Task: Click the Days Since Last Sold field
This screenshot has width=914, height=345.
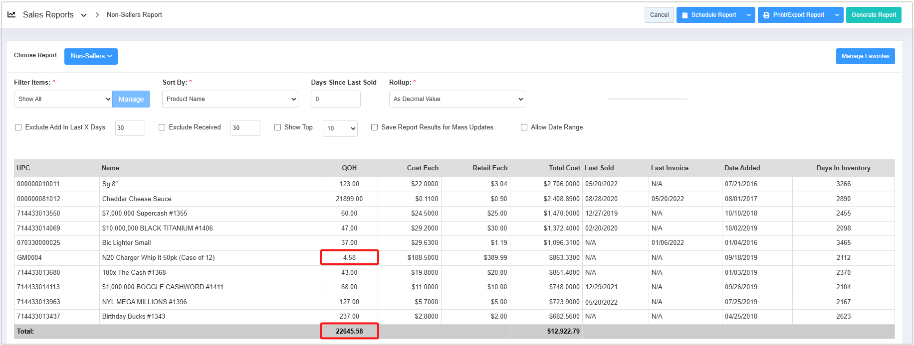Action: coord(335,99)
